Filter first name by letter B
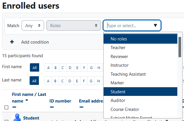This screenshot has height=121, width=184. tap(55, 68)
